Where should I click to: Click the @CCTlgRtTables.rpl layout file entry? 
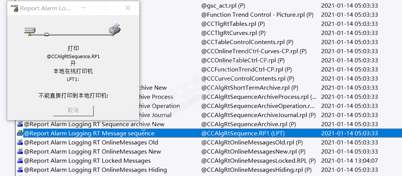click(x=234, y=24)
